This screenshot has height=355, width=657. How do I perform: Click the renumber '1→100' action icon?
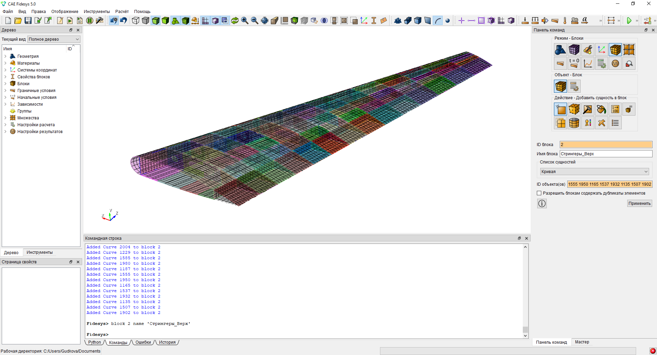(x=615, y=109)
